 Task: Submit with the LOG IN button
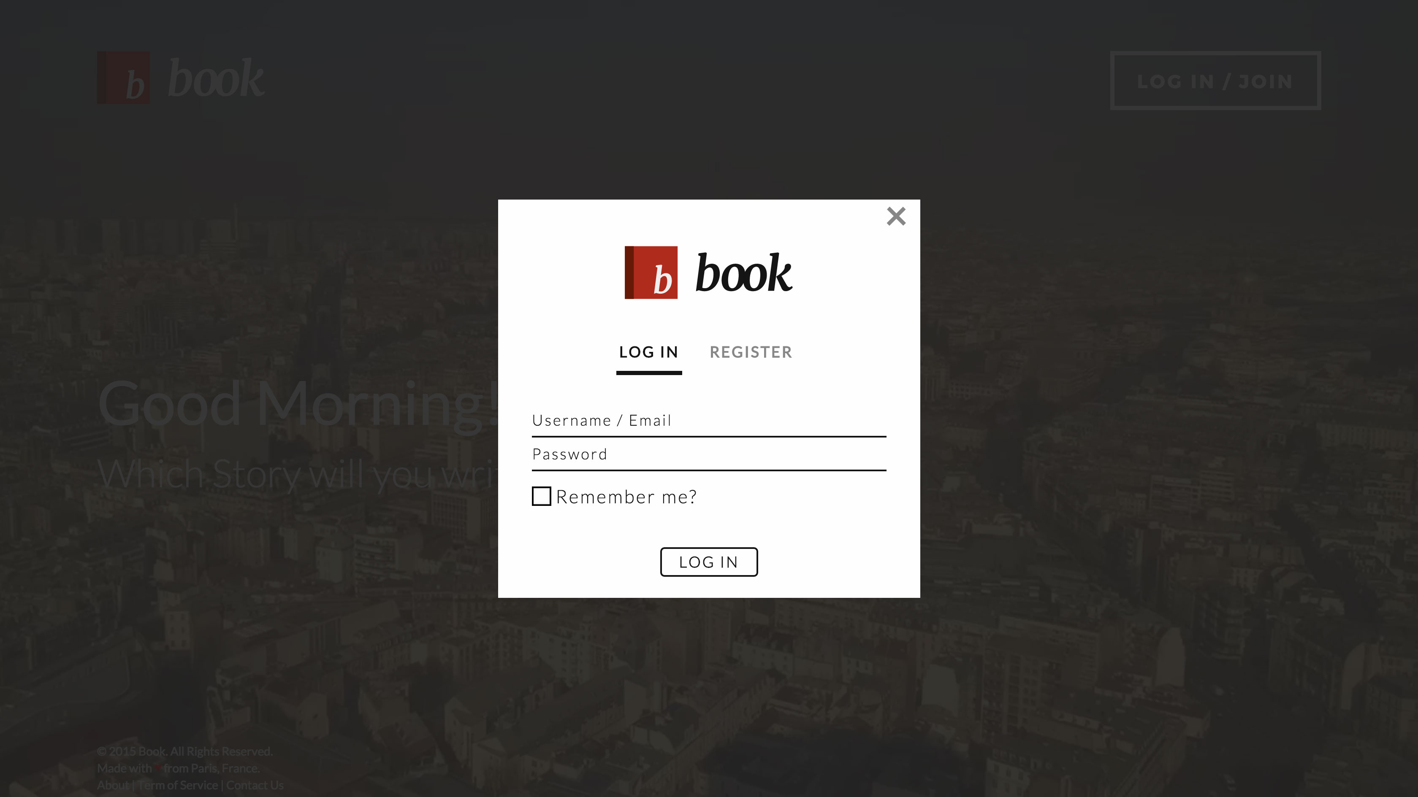tap(709, 562)
